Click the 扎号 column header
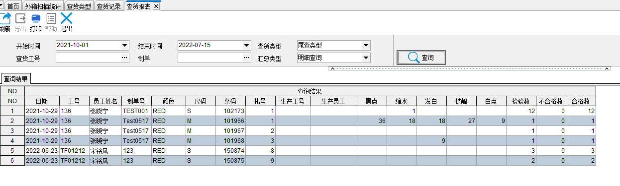 pyautogui.click(x=260, y=101)
